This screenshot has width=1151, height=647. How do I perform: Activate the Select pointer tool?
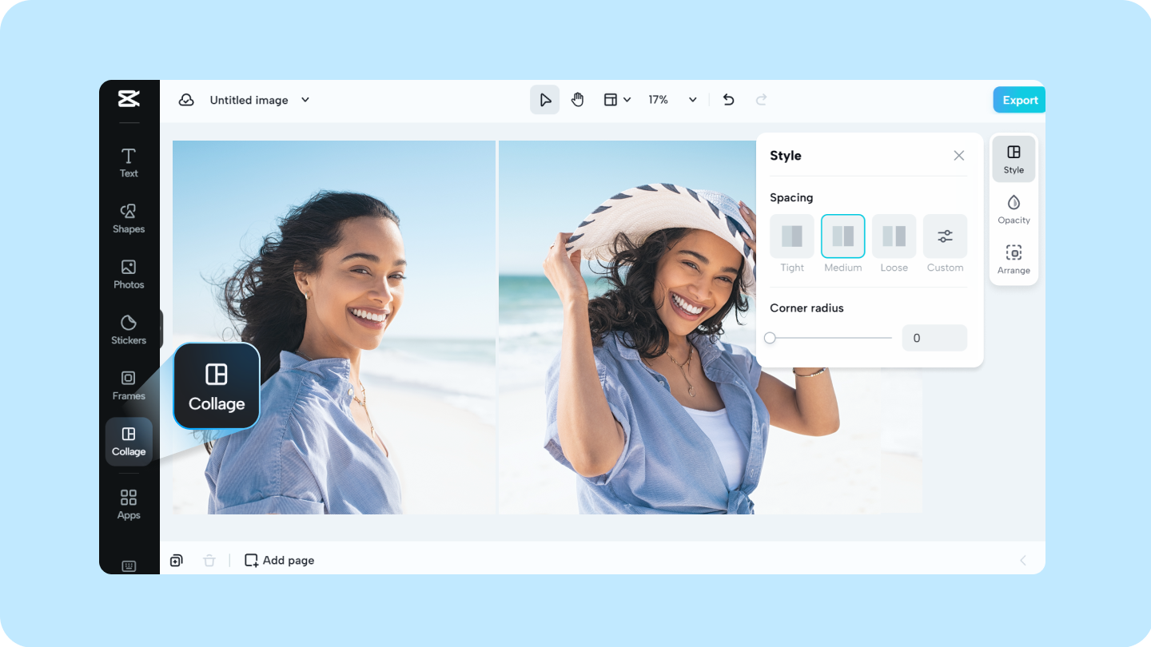click(x=545, y=100)
